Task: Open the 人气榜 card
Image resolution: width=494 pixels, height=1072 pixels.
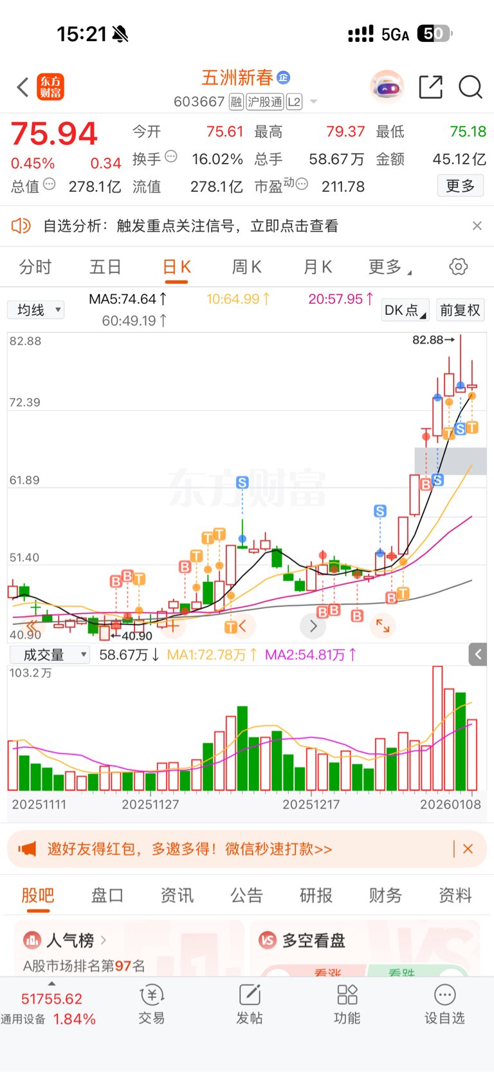Action: tap(129, 948)
